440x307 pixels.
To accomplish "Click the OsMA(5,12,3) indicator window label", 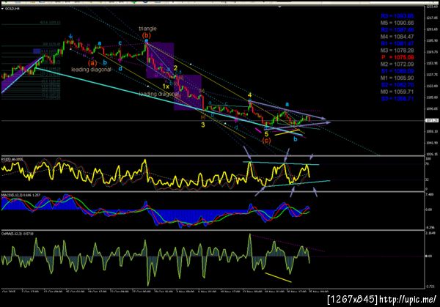I will pyautogui.click(x=18, y=234).
